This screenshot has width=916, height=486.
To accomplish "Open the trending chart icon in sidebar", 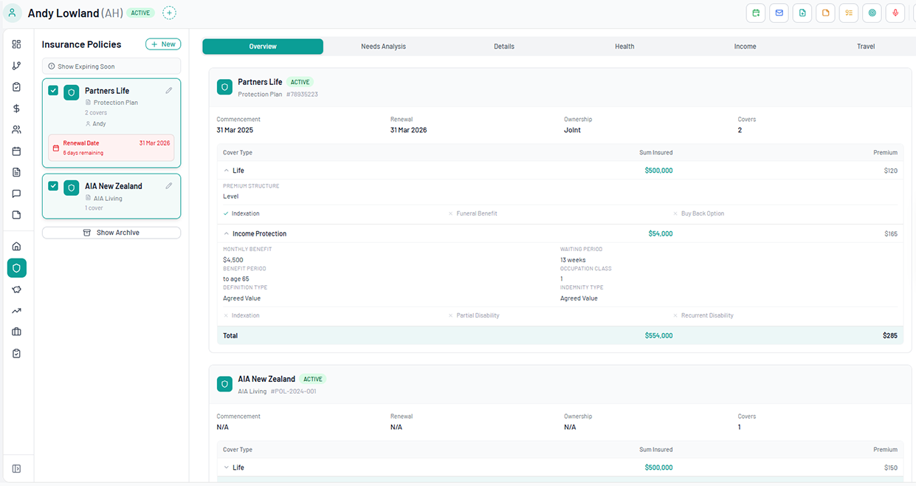I will [16, 311].
